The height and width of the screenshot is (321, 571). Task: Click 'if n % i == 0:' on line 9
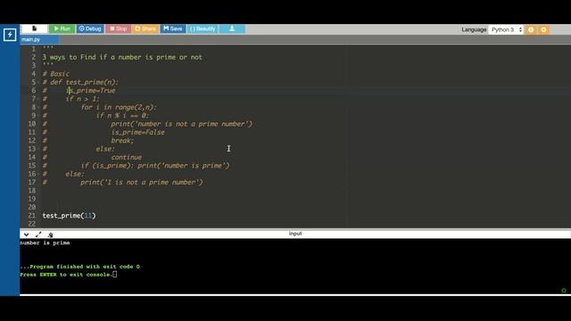click(122, 116)
